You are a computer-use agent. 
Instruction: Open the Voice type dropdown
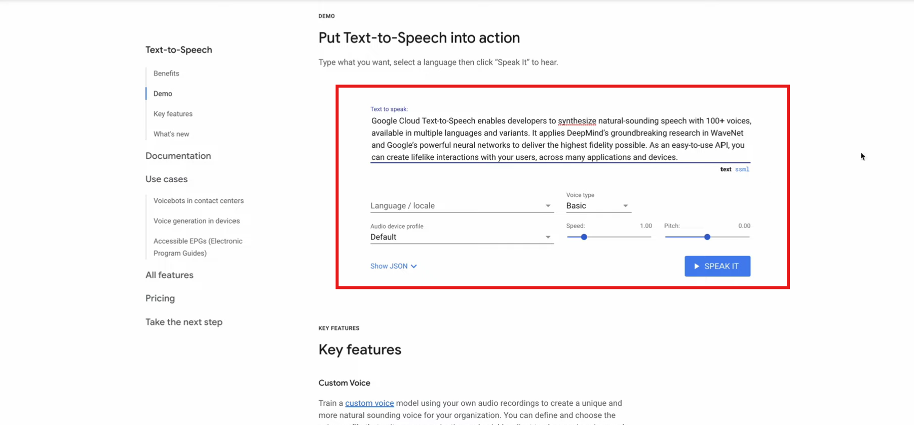pyautogui.click(x=598, y=206)
